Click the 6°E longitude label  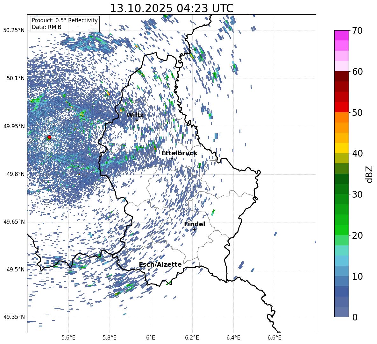coord(151,338)
